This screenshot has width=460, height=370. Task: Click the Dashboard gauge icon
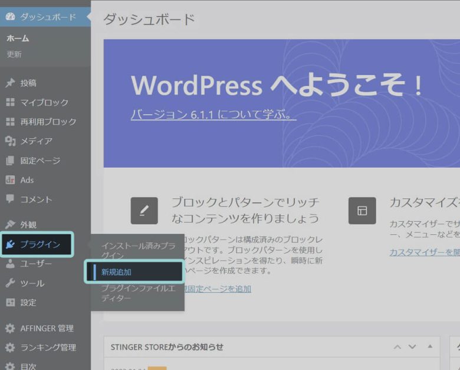tap(10, 16)
